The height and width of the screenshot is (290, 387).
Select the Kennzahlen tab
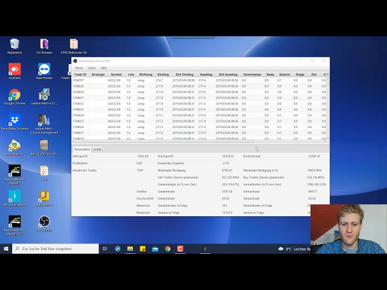[x=82, y=149]
